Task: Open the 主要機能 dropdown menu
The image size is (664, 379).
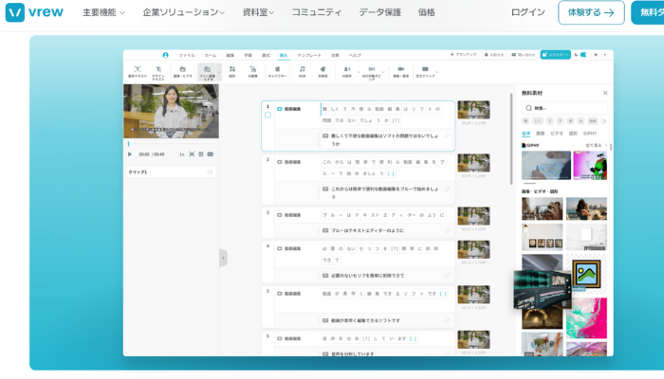Action: 103,12
